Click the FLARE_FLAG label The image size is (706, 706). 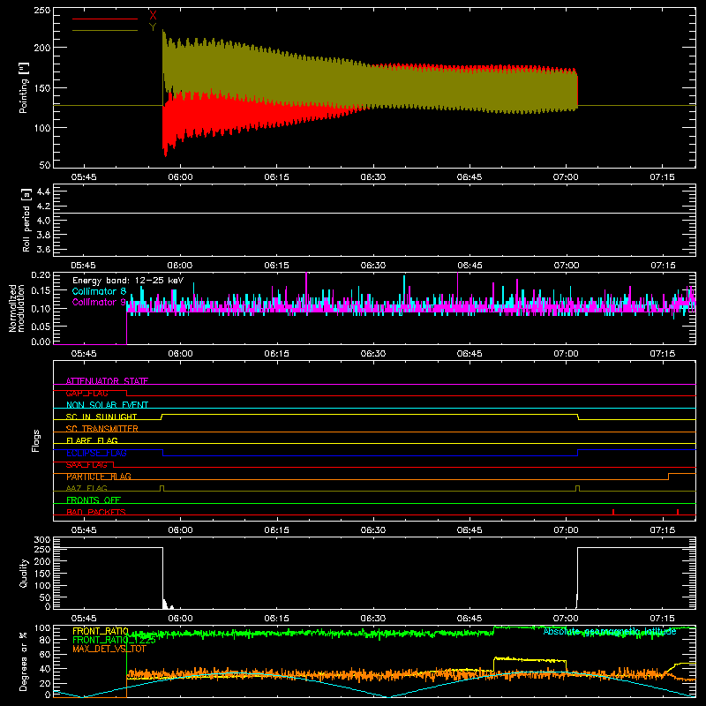(x=92, y=440)
